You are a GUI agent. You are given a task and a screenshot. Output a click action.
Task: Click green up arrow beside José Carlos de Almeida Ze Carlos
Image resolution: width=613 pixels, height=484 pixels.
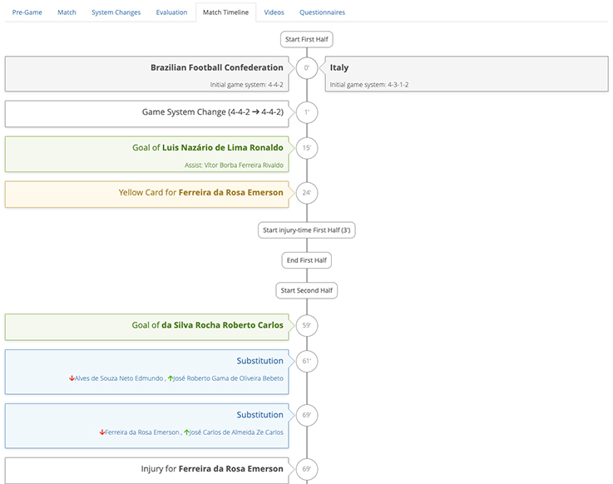pos(186,432)
